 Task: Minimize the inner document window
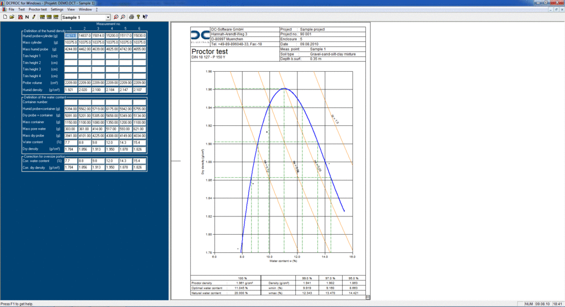click(x=551, y=9)
